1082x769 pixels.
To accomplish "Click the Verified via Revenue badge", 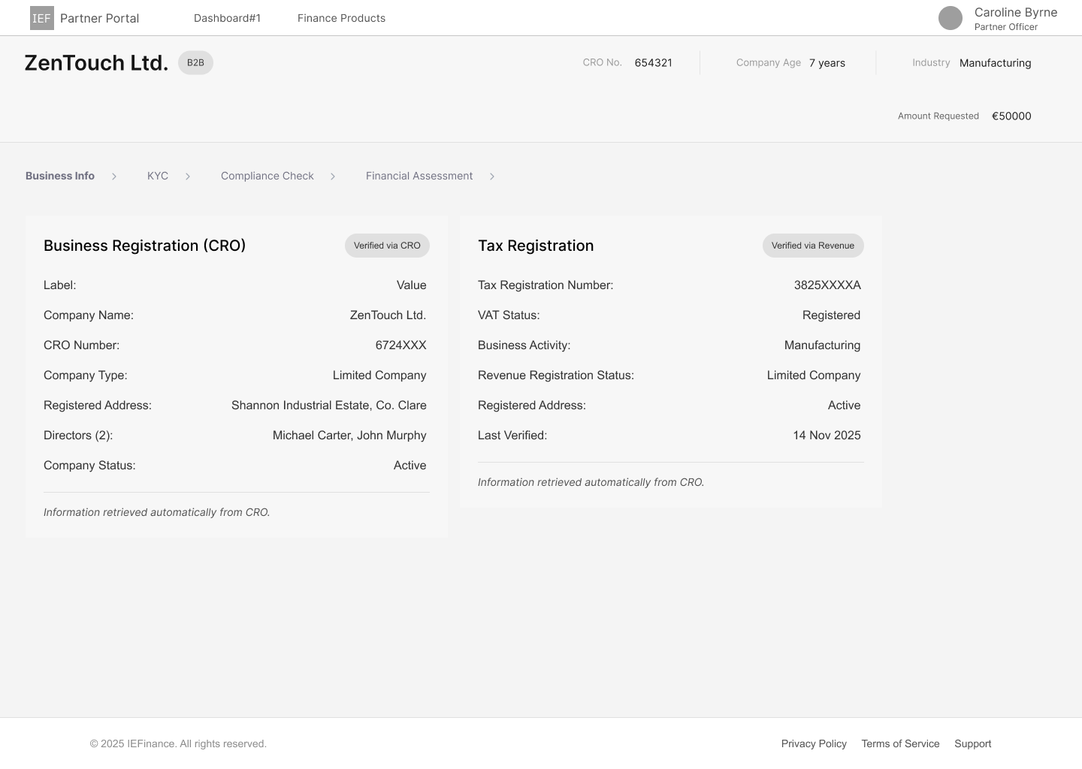I will click(813, 245).
